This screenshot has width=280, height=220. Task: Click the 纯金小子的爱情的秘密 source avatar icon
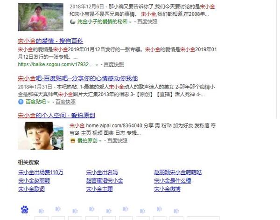(72, 22)
